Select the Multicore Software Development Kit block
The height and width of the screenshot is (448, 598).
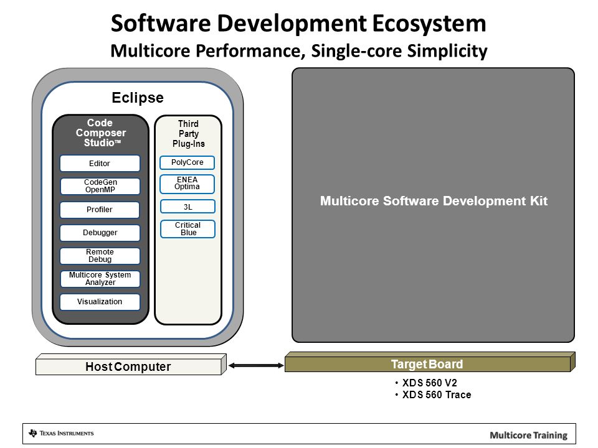click(434, 205)
